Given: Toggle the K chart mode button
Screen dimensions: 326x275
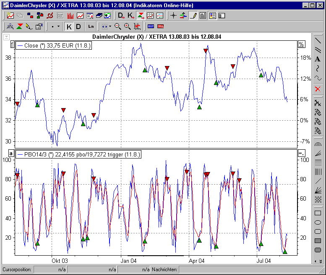Looking at the screenshot, I should (x=69, y=26).
